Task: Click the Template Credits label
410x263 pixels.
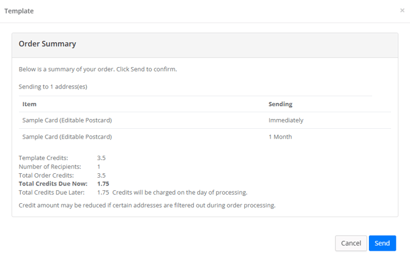Action: (43, 157)
